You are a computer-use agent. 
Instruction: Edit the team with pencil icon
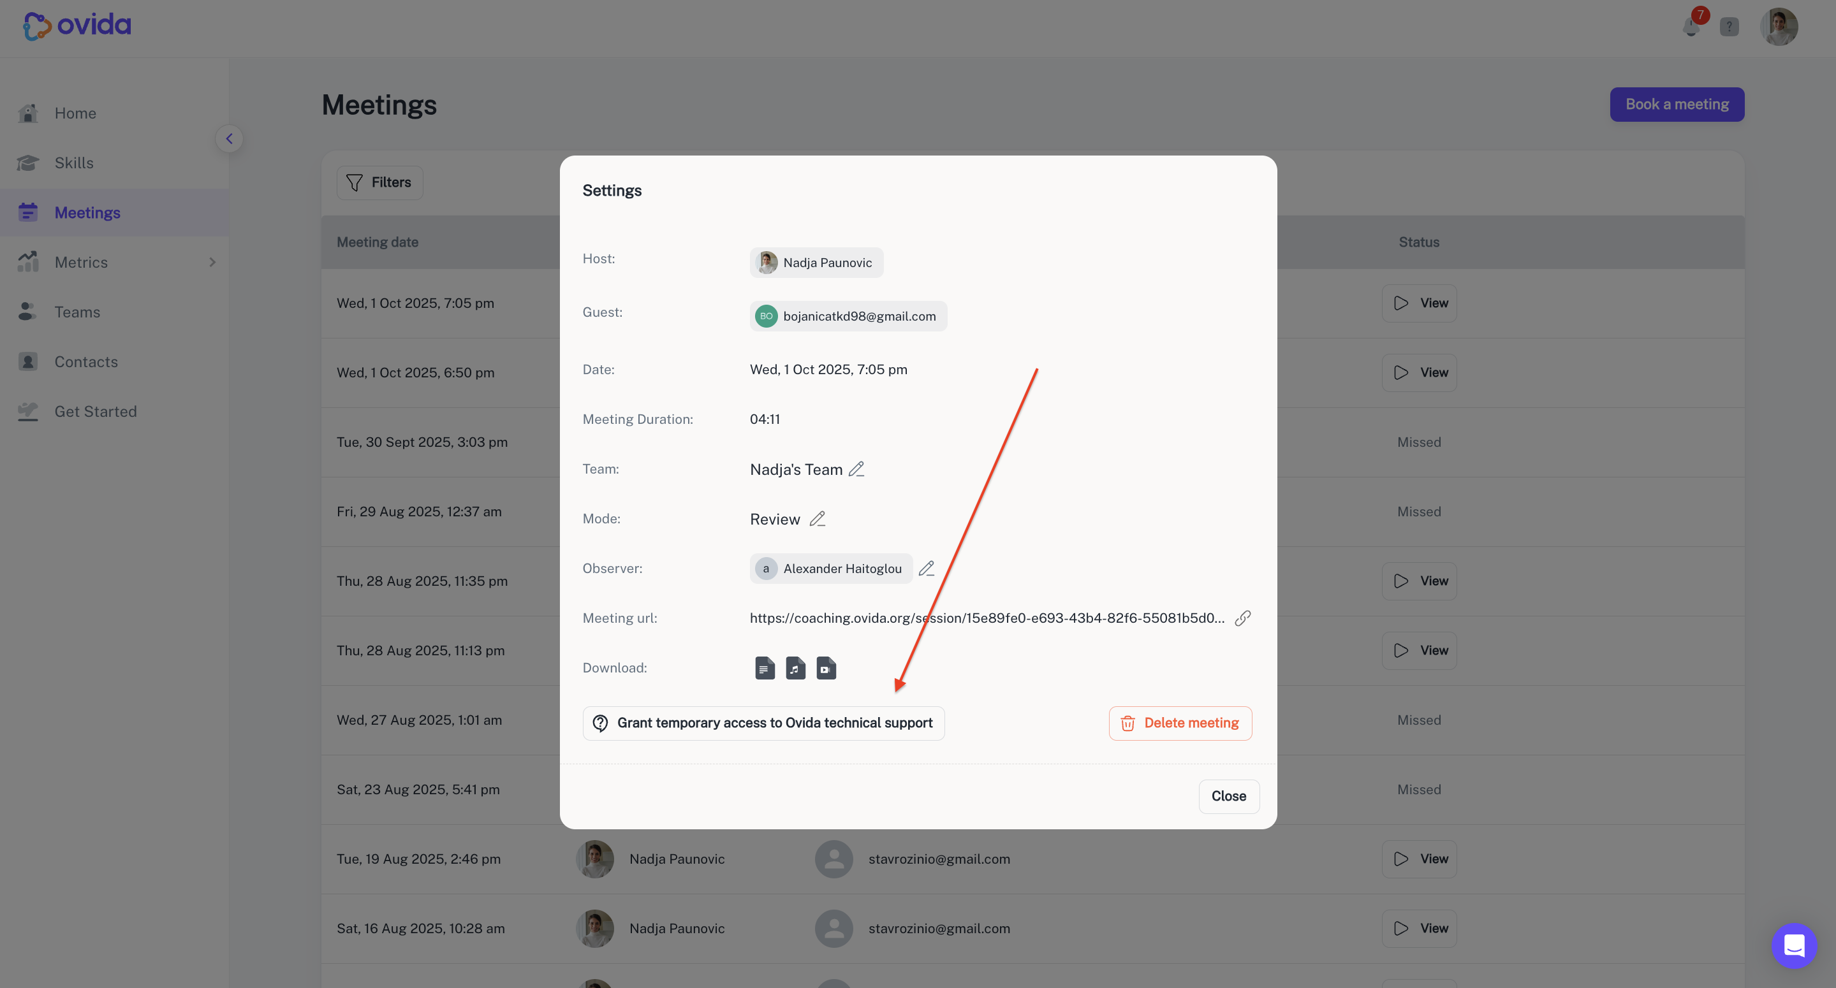point(856,469)
